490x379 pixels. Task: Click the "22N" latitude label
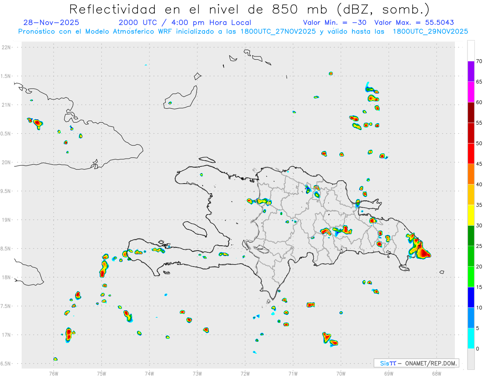[x=6, y=47]
